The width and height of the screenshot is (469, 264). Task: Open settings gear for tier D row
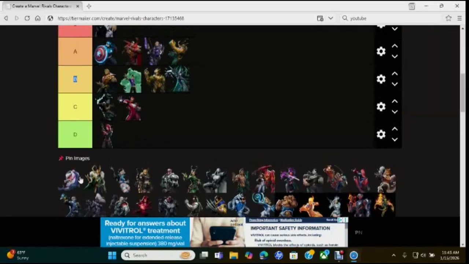point(381,134)
